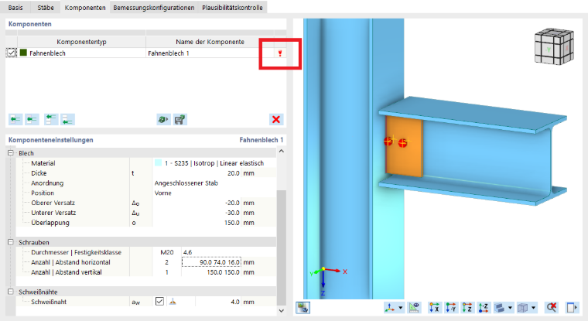Click the Position value Vorne
The image size is (588, 321).
click(162, 193)
